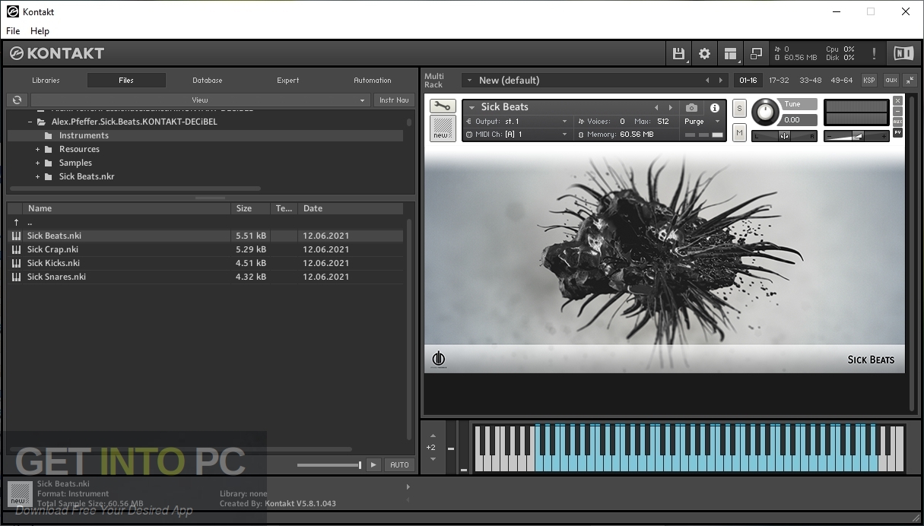
Task: Go to next instrument arrow beside Sick Beats
Action: [670, 108]
